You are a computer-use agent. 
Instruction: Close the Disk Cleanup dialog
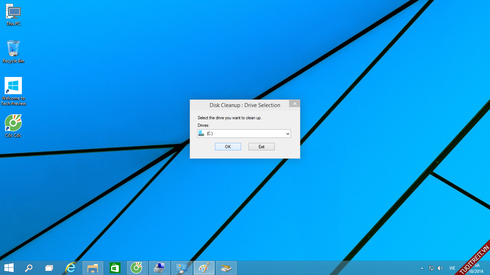click(295, 104)
